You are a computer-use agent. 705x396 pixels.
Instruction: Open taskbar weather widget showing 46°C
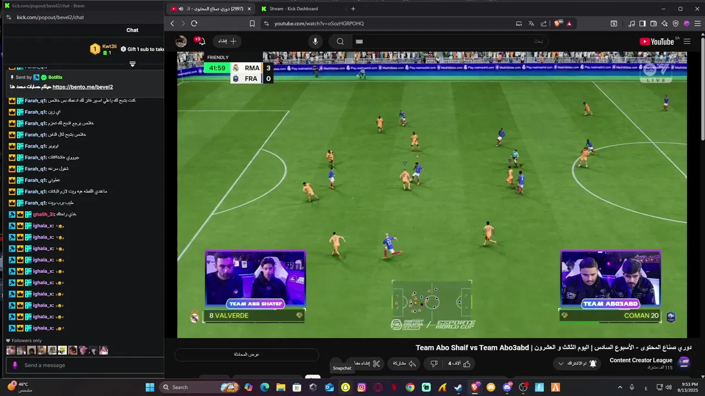[20, 387]
